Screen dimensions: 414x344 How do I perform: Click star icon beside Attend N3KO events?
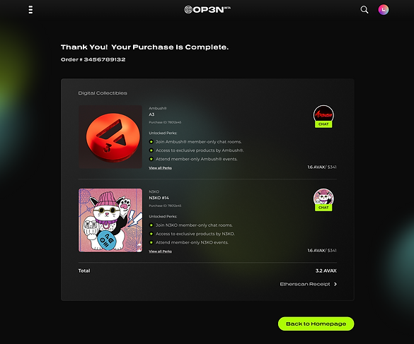point(151,242)
